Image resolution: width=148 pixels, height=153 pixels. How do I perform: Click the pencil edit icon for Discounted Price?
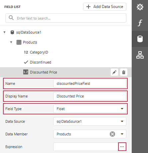[114, 72]
